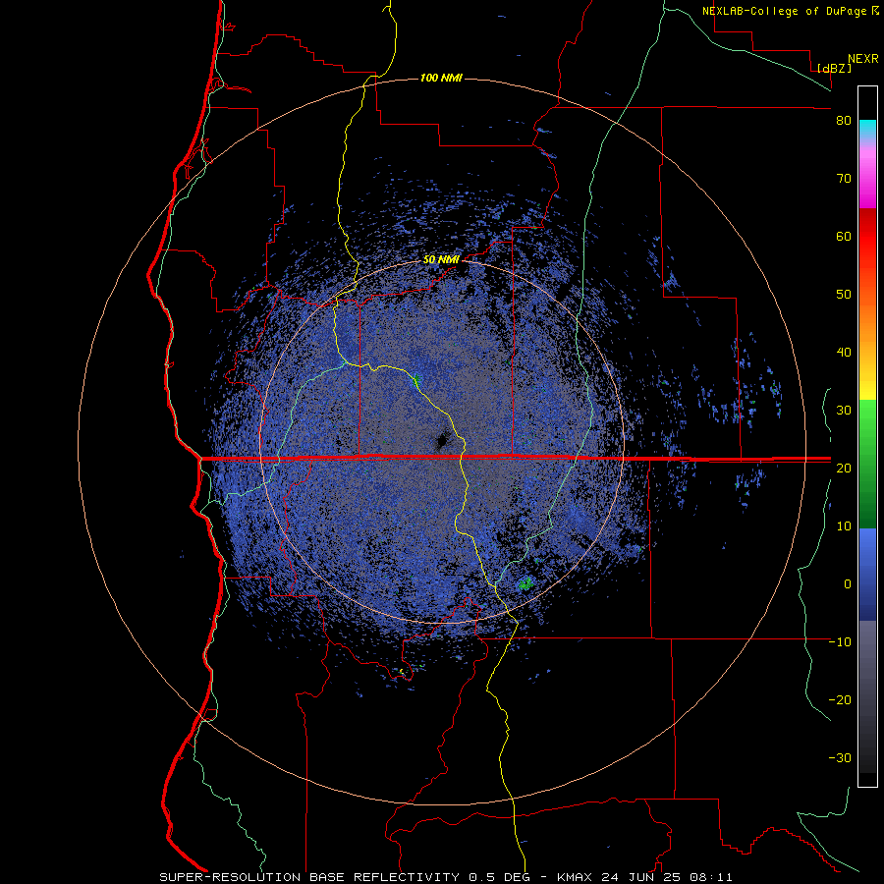Click the largest green echo cluster on the map
Viewport: 884px width, 884px height.
pos(526,583)
